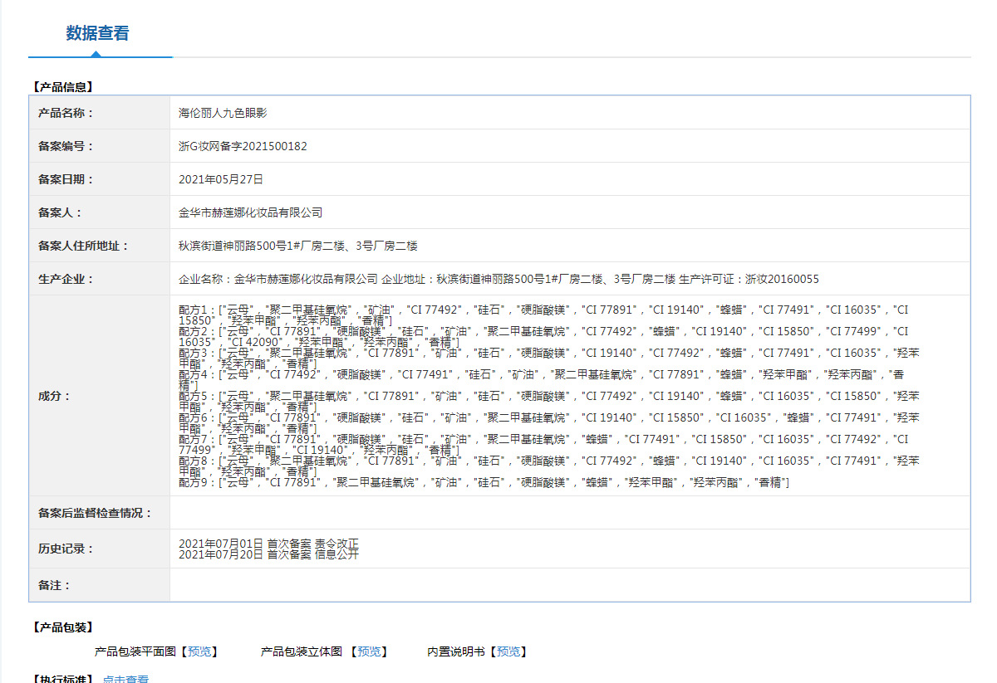Click the 配方5 ingredient line
The height and width of the screenshot is (683, 997).
(x=548, y=401)
